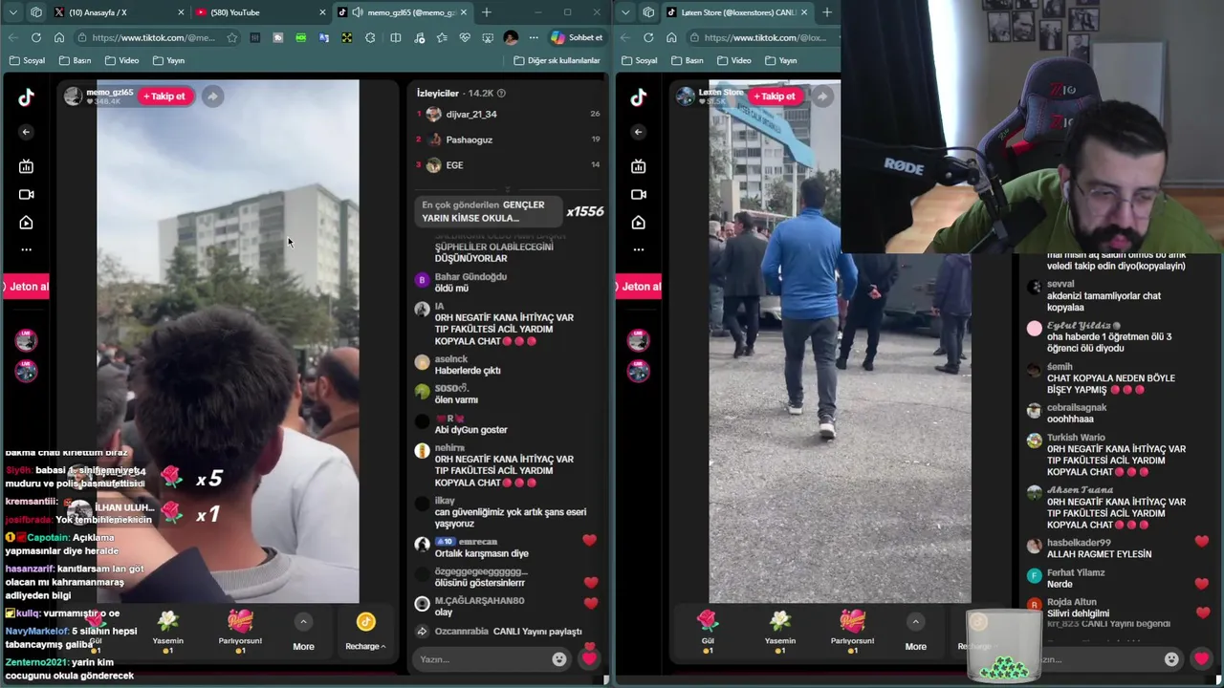Open Diğer sık kullanılanlar bookmarks folder
The image size is (1224, 688).
coord(557,60)
